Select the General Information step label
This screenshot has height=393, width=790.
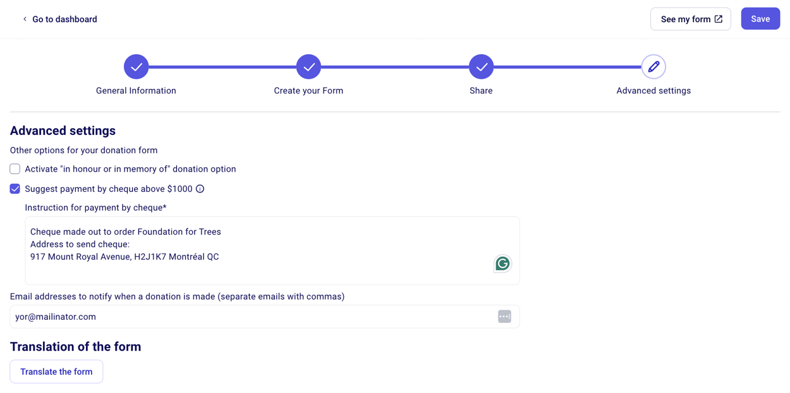(136, 90)
